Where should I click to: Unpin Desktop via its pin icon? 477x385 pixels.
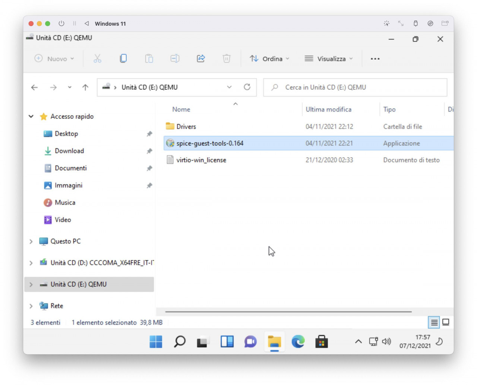click(x=149, y=134)
